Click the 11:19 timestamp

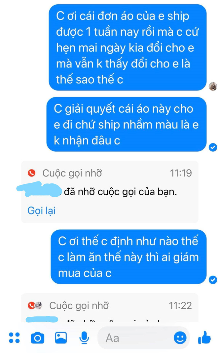pos(181,173)
